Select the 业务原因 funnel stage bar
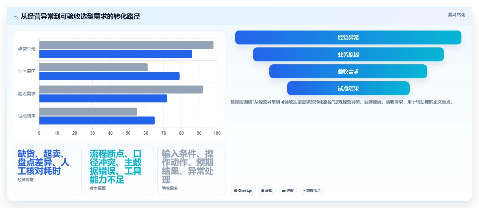 tap(348, 54)
